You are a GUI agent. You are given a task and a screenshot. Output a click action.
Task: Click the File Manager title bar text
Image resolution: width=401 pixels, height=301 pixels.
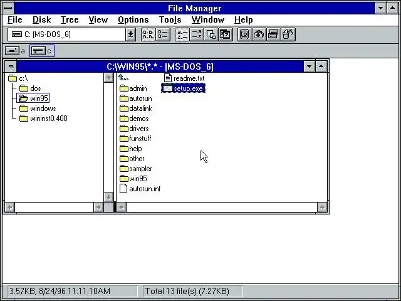click(x=194, y=8)
